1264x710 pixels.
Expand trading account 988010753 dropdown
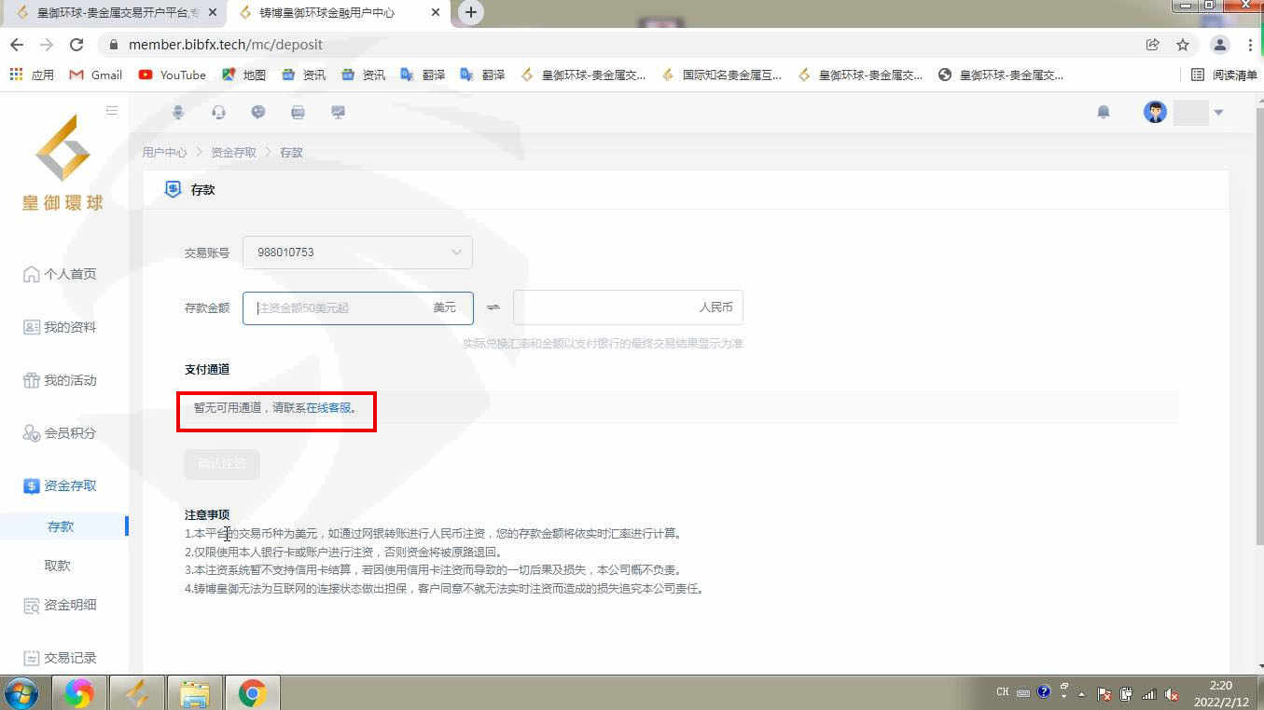357,253
